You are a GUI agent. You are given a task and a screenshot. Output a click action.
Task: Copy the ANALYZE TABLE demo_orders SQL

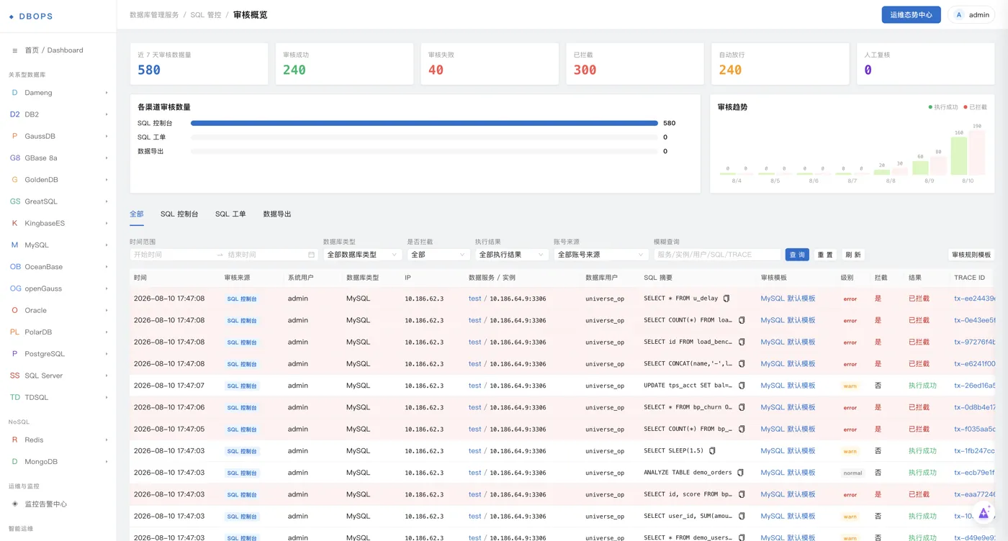point(740,473)
